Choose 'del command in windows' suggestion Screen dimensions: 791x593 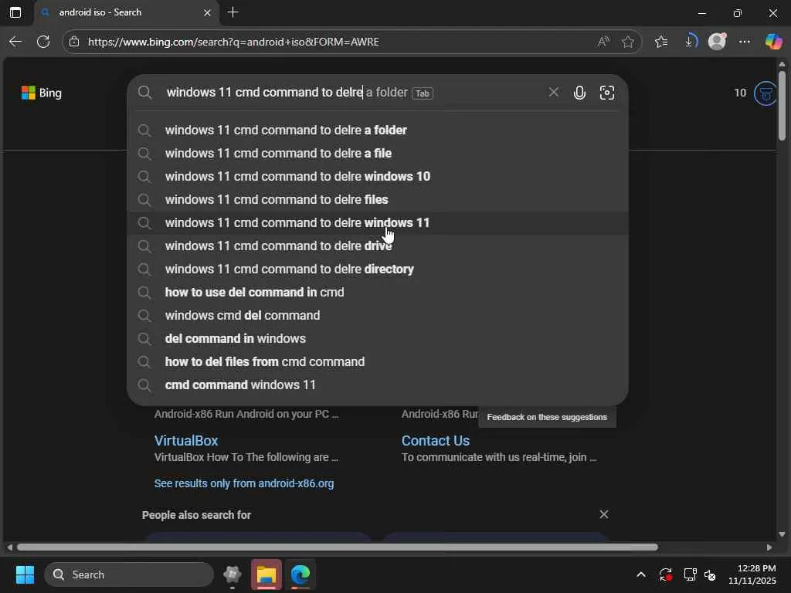[377, 339]
